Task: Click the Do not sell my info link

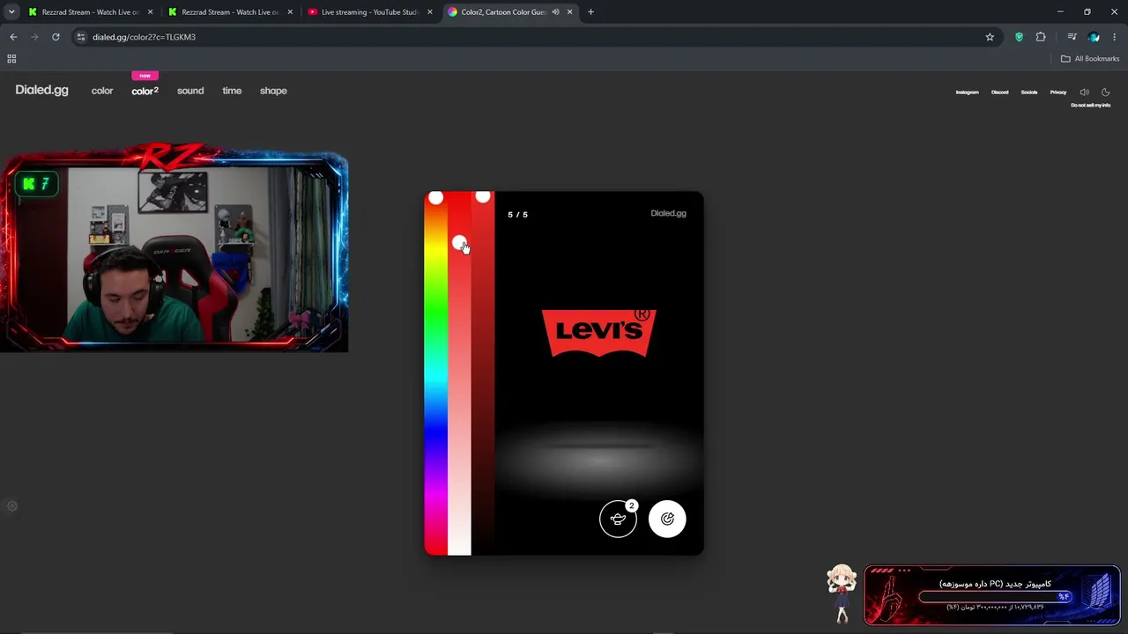Action: pyautogui.click(x=1091, y=106)
